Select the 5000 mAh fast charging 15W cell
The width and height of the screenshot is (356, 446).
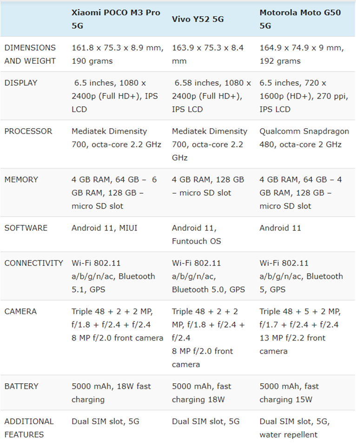click(x=289, y=393)
